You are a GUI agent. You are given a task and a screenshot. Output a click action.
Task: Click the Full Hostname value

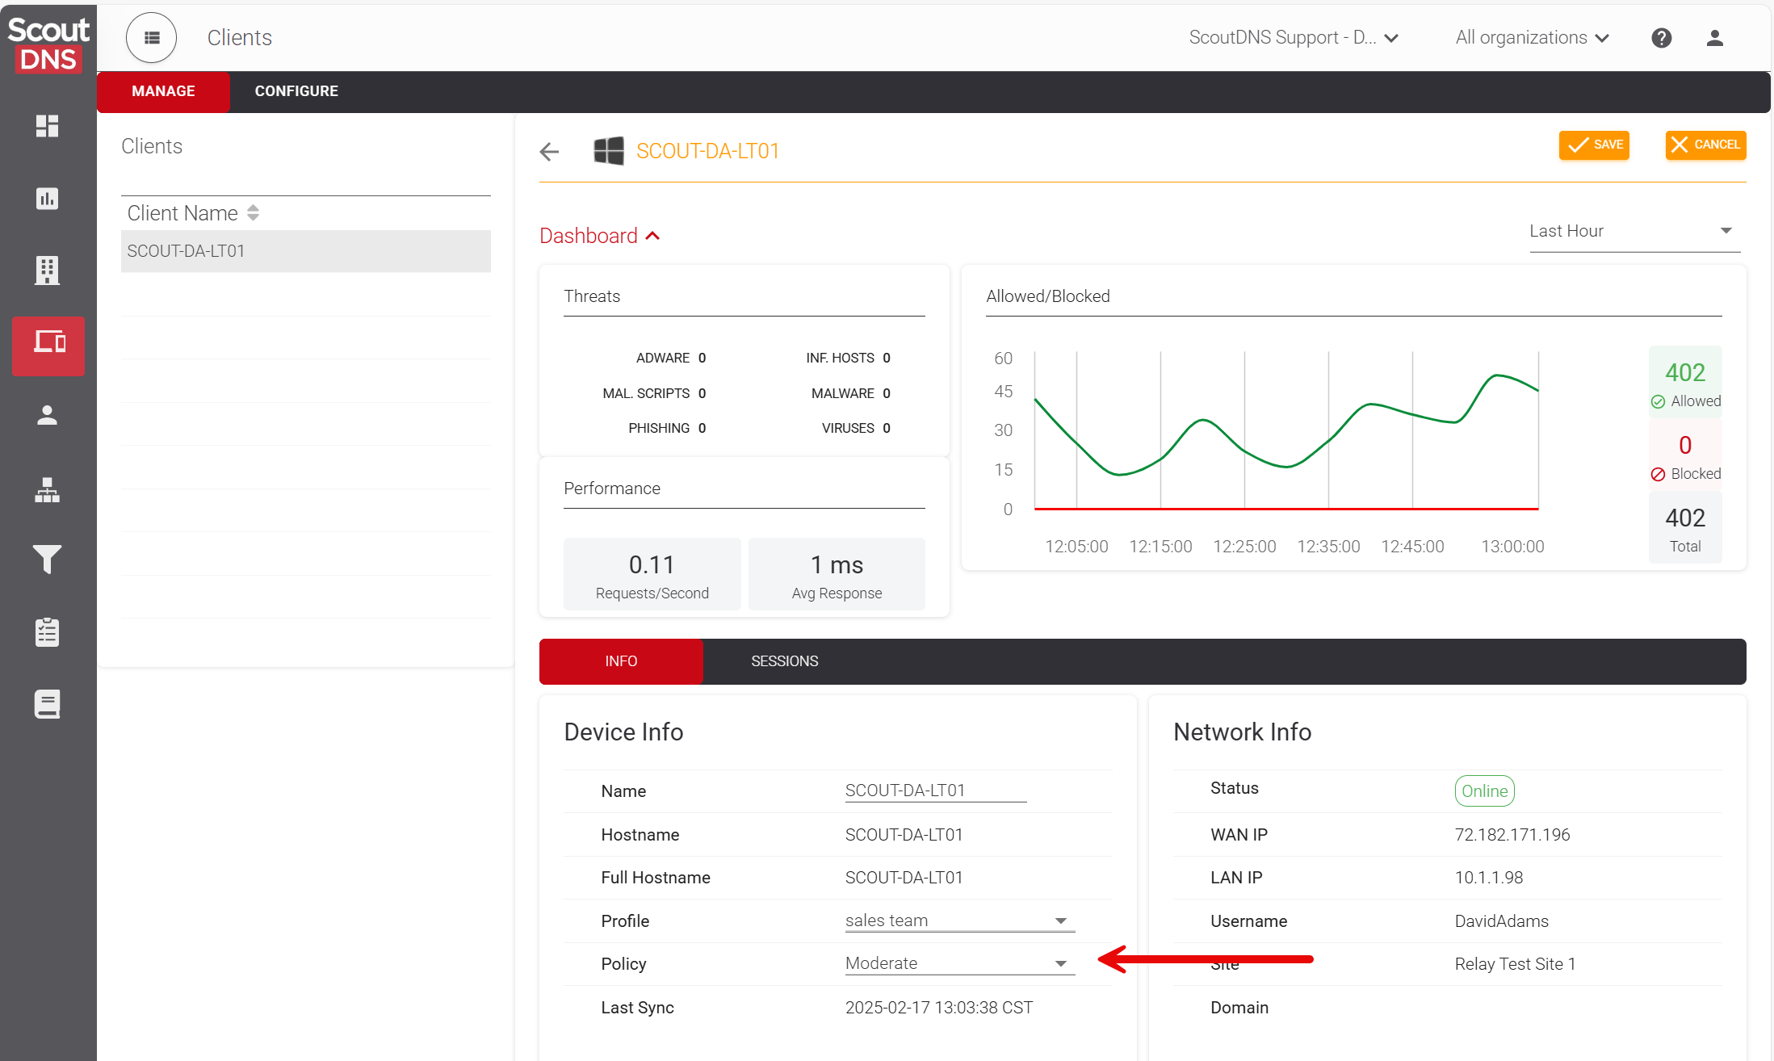tap(904, 878)
